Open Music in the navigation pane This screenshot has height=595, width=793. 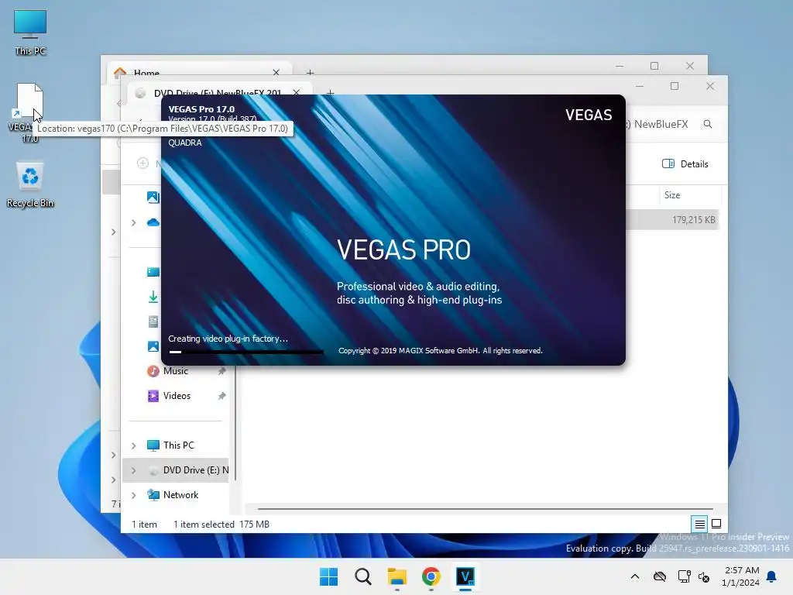176,371
